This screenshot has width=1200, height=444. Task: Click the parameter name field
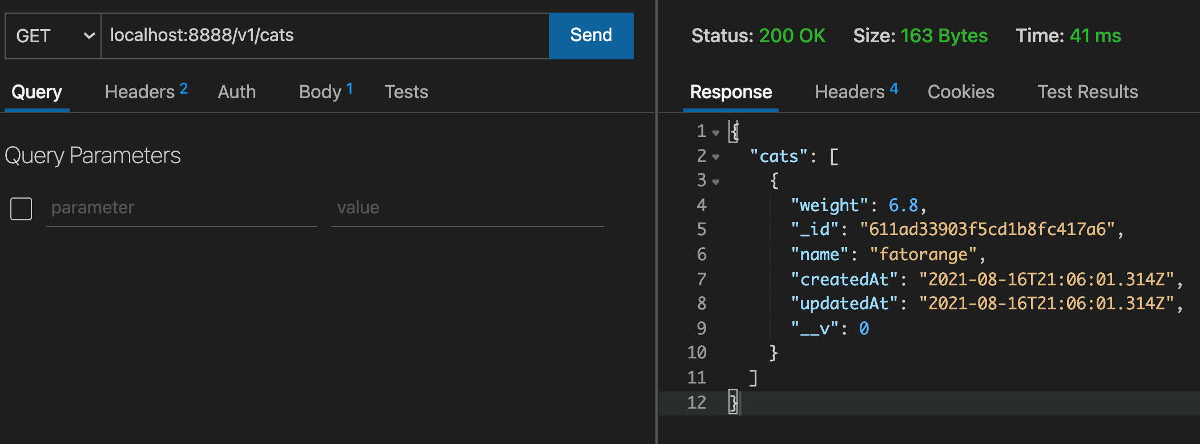point(181,208)
